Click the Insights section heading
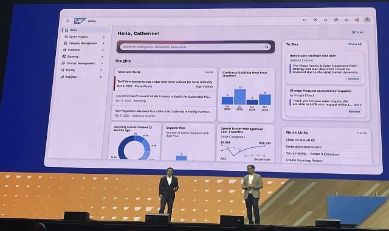Viewport: 389px width, 231px height. point(123,61)
